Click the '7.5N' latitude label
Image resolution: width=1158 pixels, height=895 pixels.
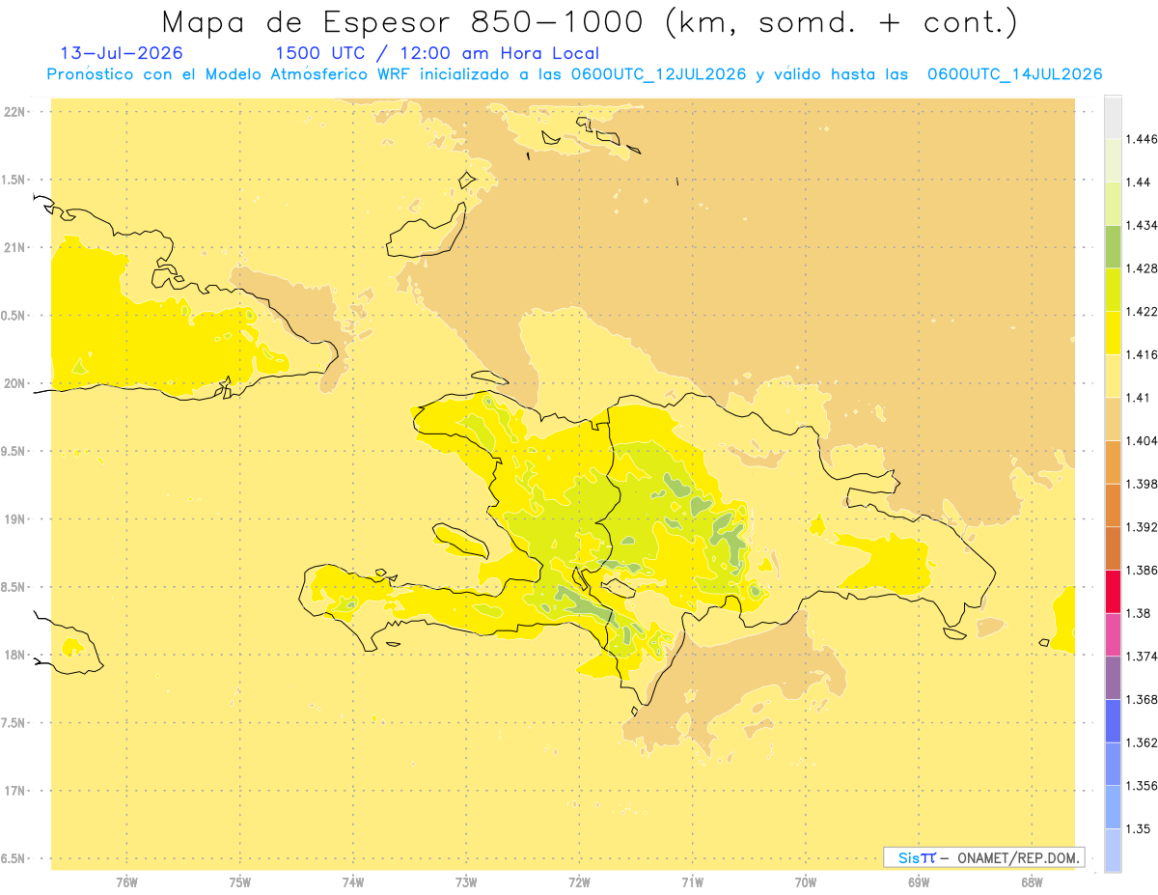tap(14, 723)
